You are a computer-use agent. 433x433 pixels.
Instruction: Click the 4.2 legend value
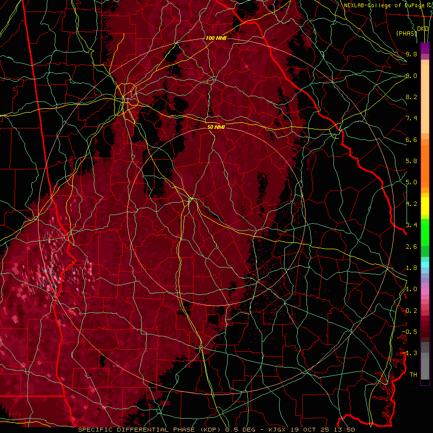tap(411, 204)
